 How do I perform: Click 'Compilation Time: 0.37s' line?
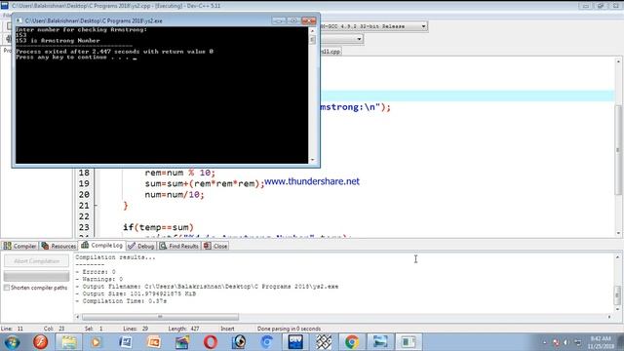coord(121,301)
